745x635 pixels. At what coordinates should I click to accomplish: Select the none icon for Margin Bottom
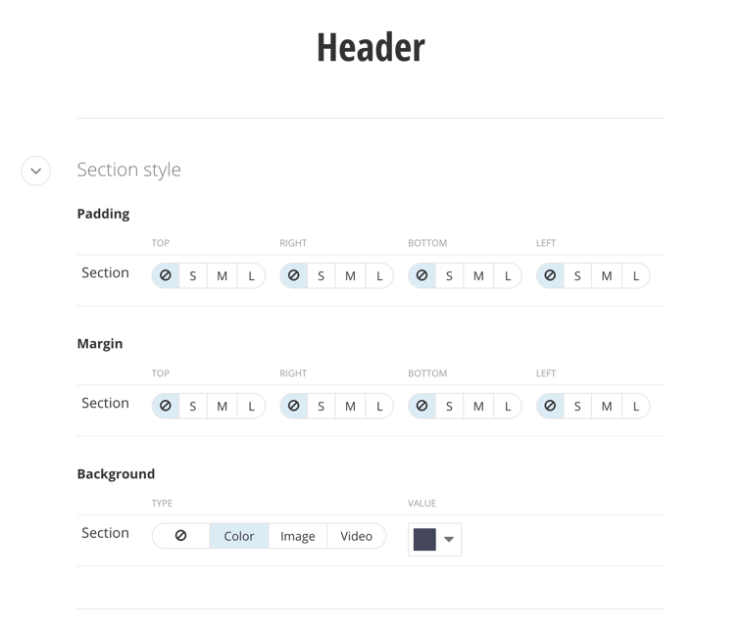[422, 406]
